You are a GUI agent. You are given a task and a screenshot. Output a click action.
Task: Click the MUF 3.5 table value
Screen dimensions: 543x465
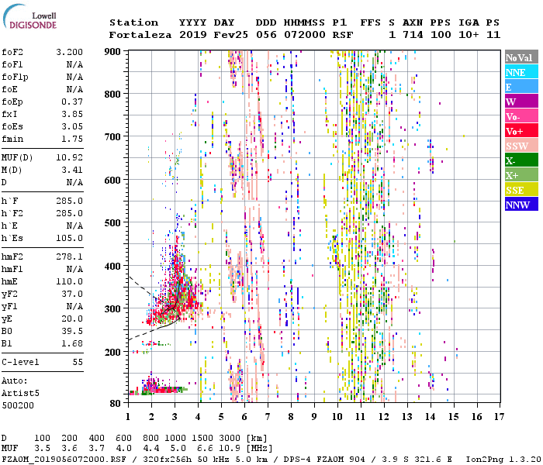(42, 449)
